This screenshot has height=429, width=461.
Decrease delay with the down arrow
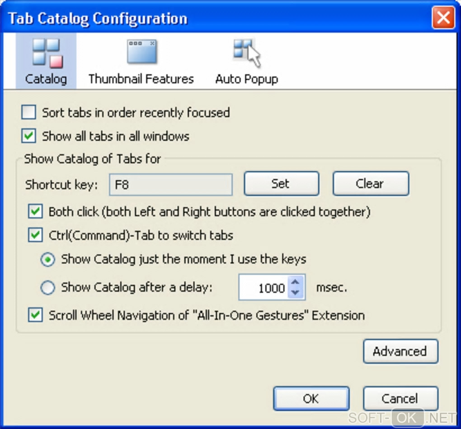pyautogui.click(x=296, y=292)
